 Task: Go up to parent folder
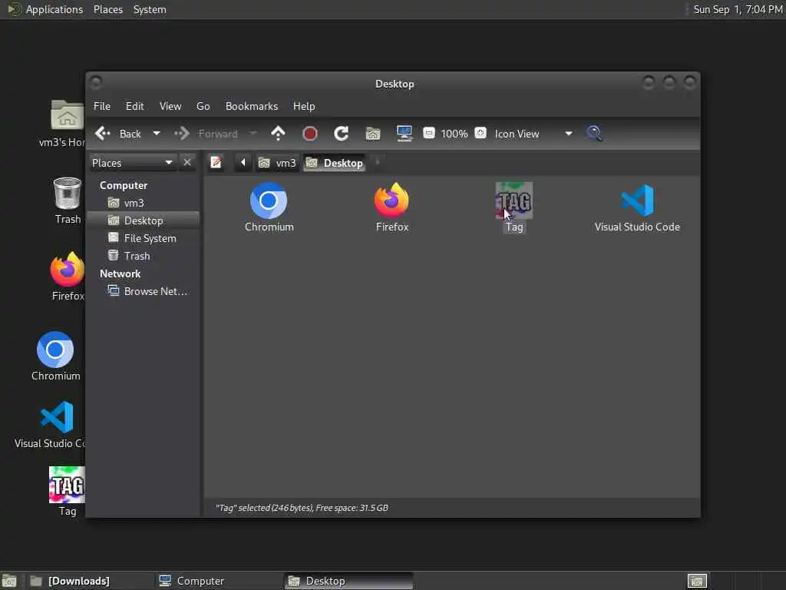(x=278, y=134)
